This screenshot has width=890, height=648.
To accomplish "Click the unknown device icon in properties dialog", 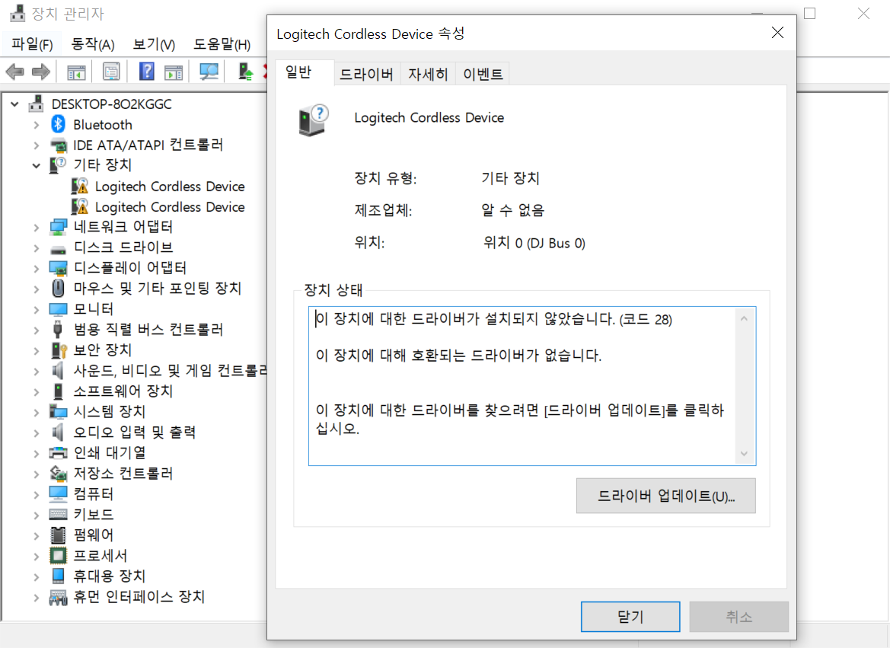I will click(314, 120).
